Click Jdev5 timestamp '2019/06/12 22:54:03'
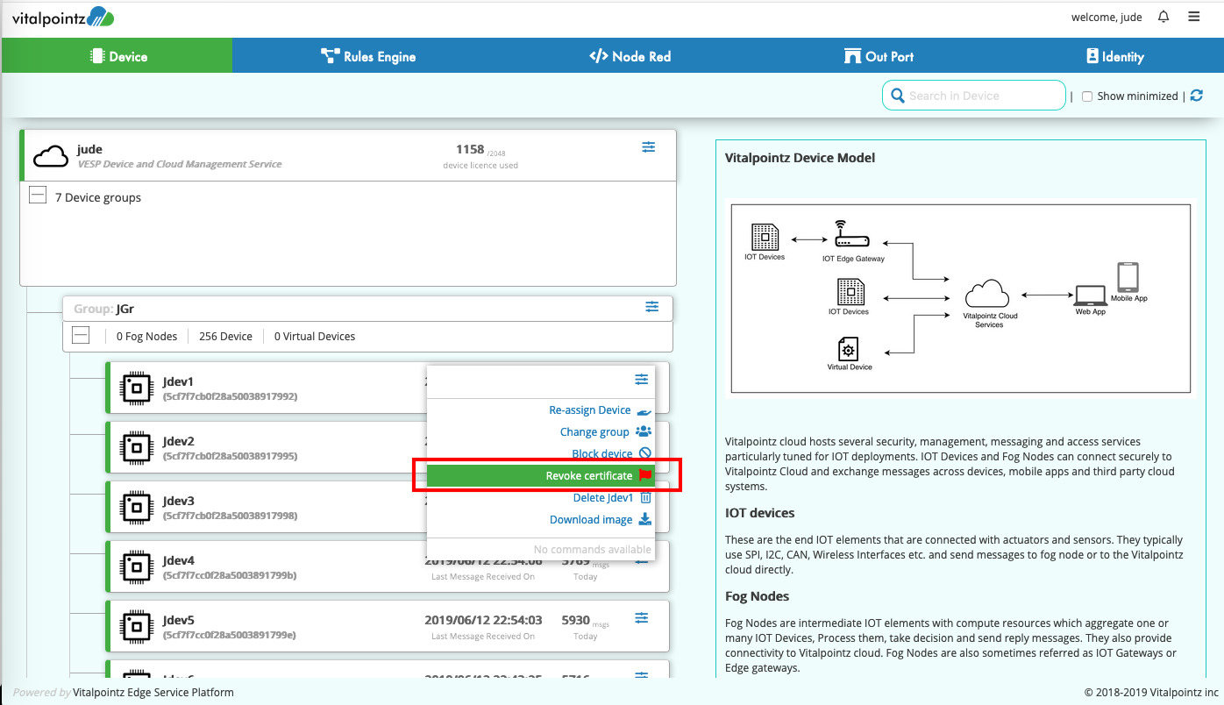 click(x=483, y=620)
